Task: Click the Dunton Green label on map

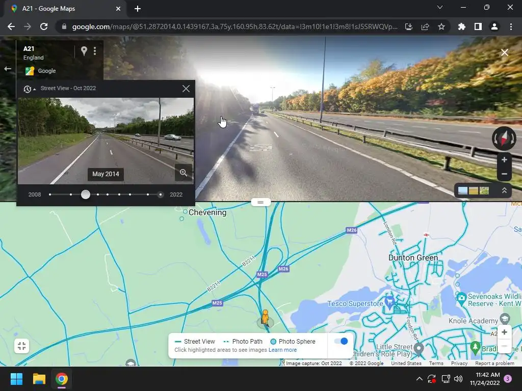Action: click(x=413, y=258)
